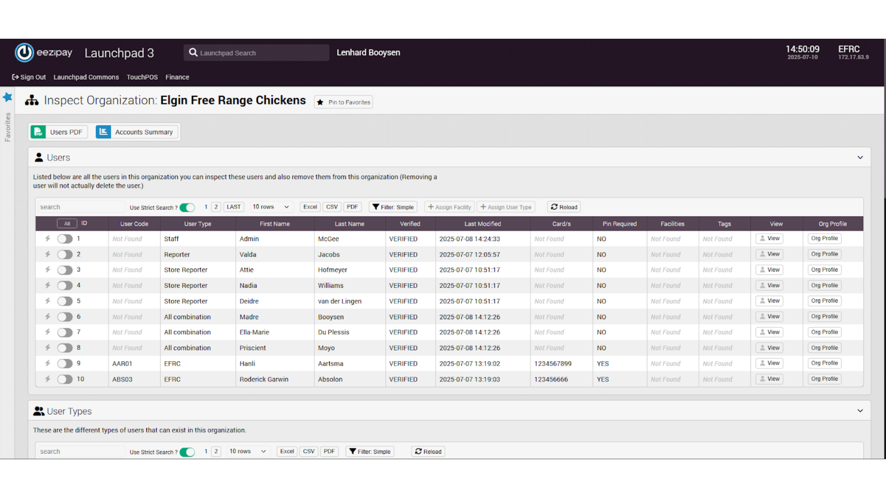Click View button for Admin McGee
This screenshot has width=886, height=498.
(x=769, y=238)
